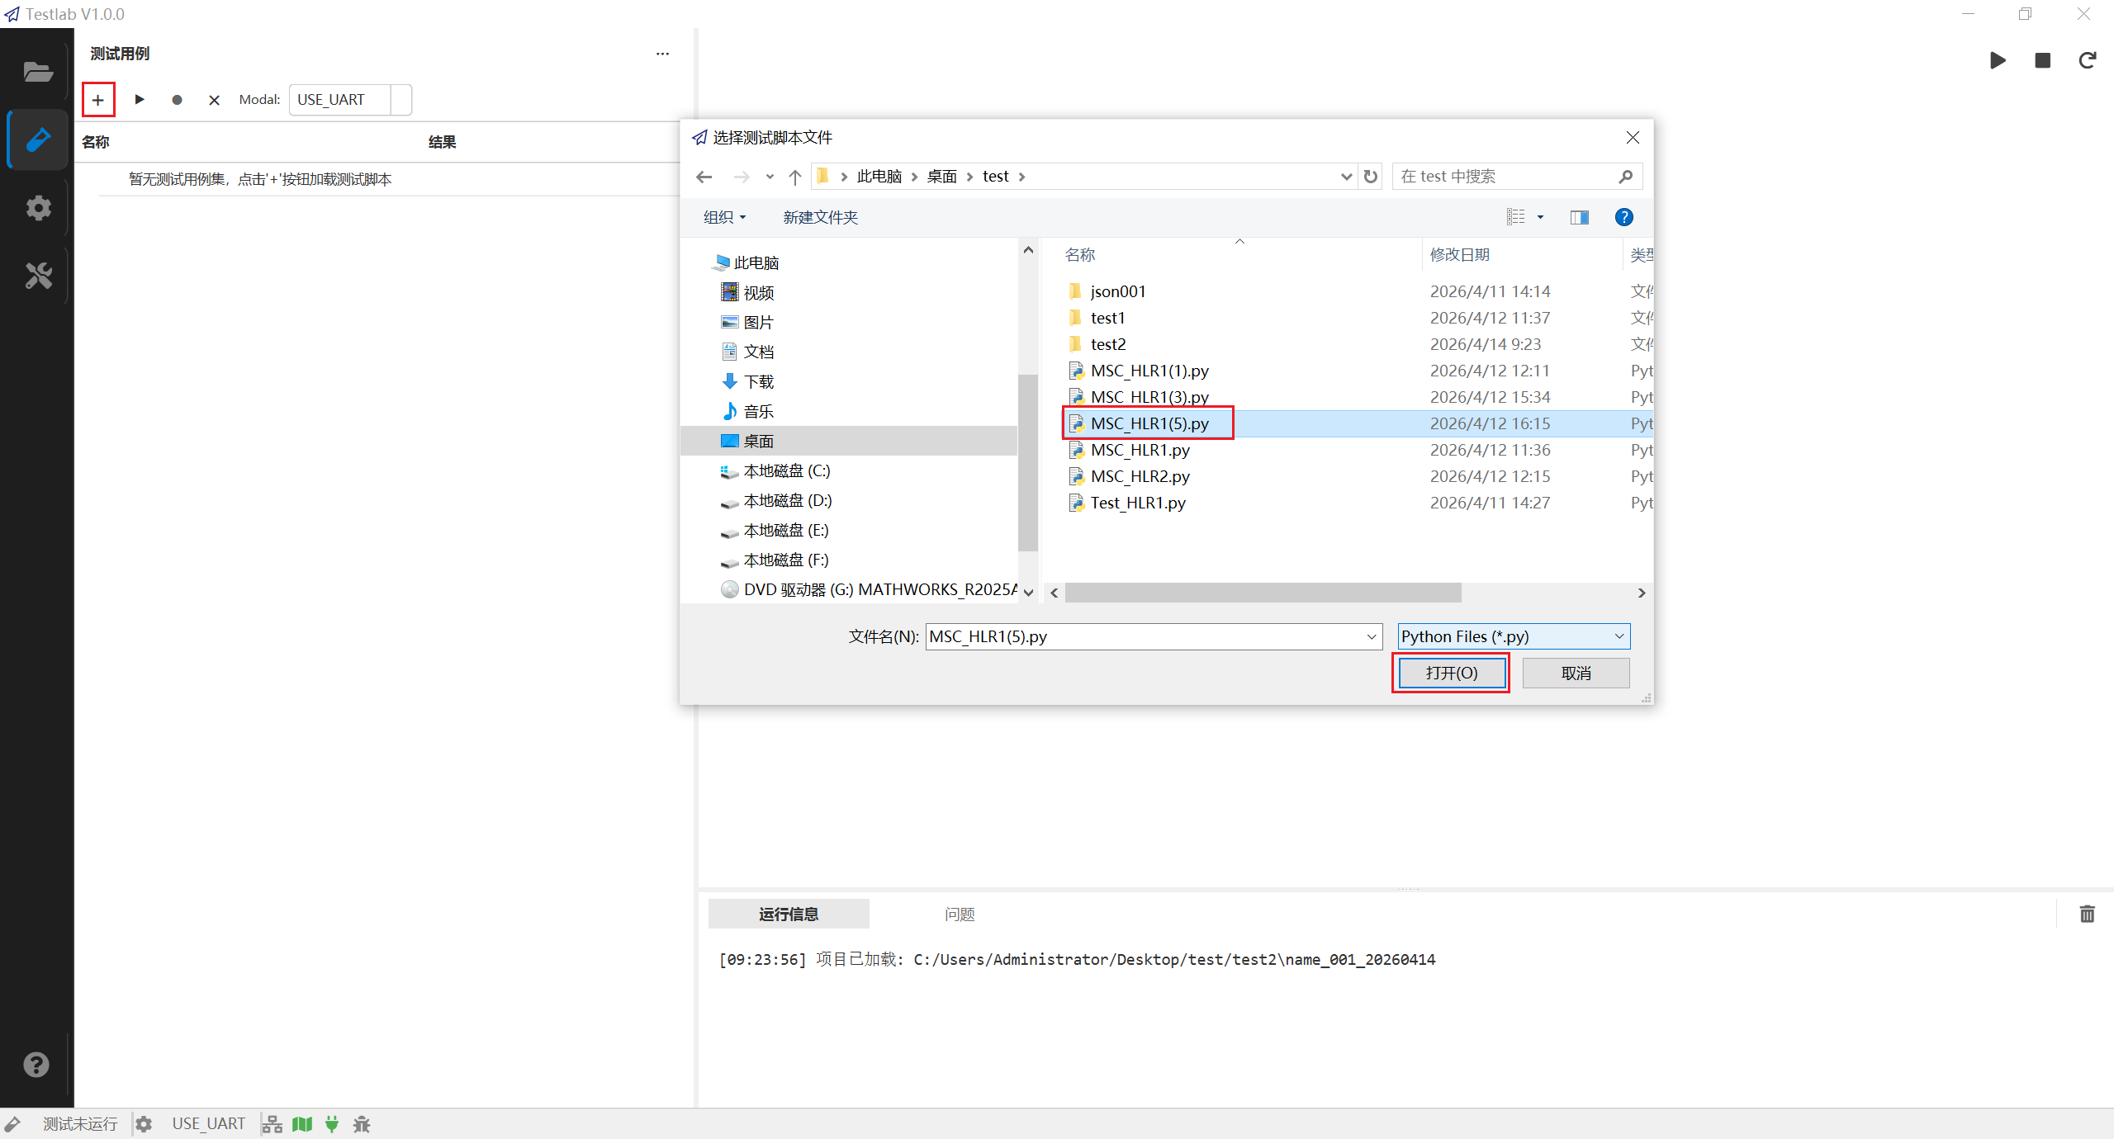Switch to the 运行信息 tab
Viewport: 2114px width, 1139px height.
[x=789, y=914]
